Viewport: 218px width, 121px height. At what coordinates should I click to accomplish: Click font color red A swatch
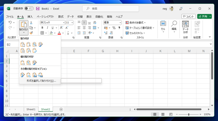(59, 33)
